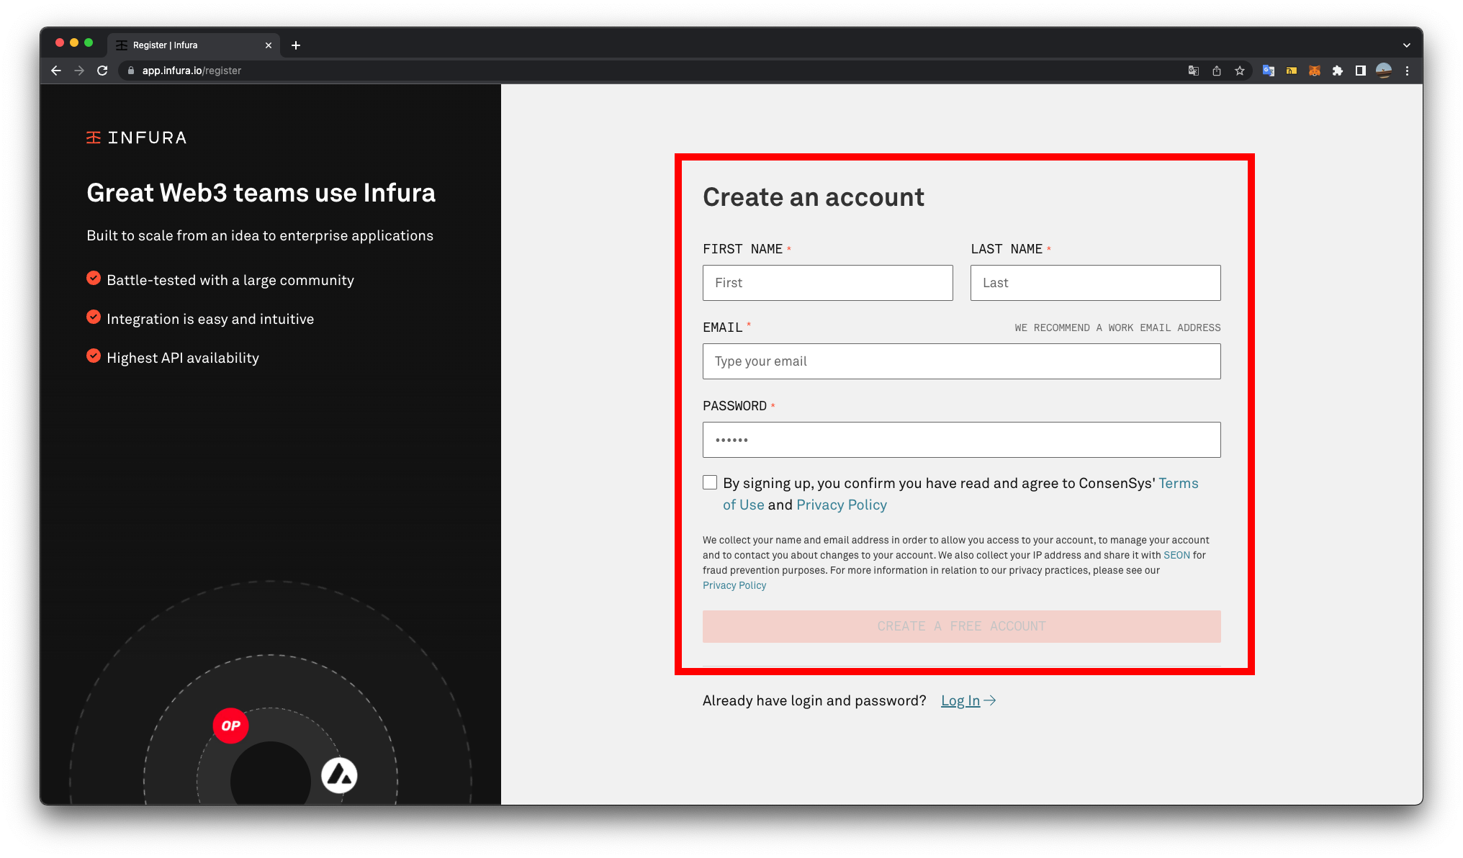Click the Optimism OP badge
Image resolution: width=1463 pixels, height=858 pixels.
point(230,726)
